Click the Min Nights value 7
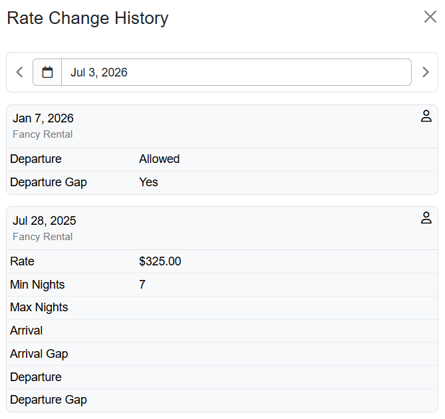The width and height of the screenshot is (445, 419). (142, 285)
